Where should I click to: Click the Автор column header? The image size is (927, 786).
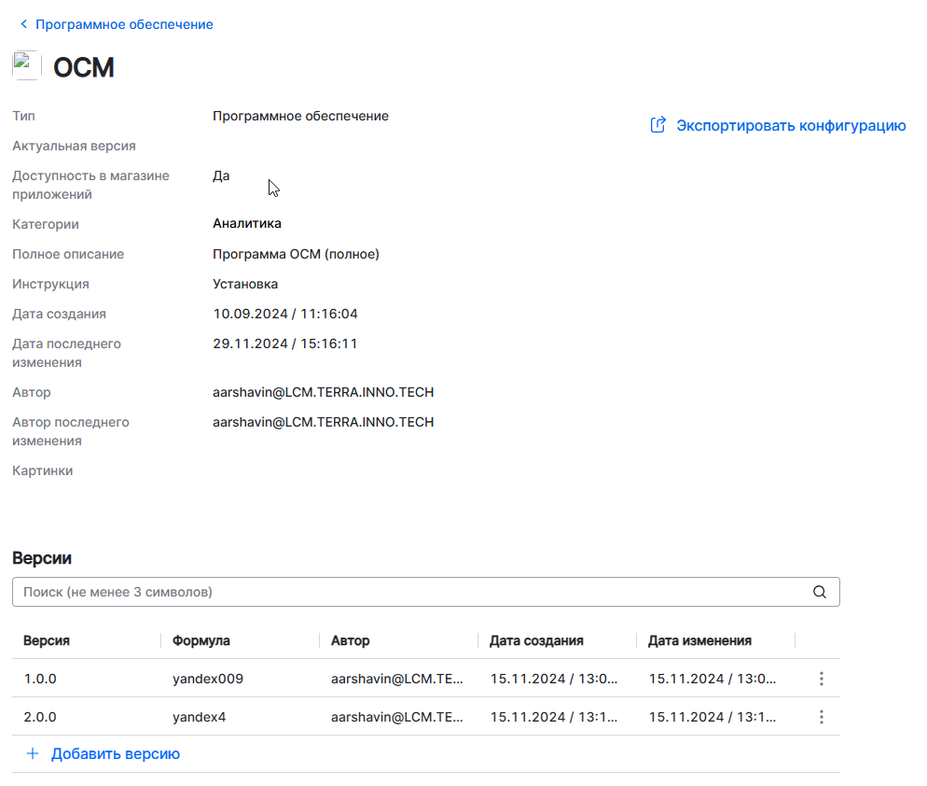click(x=350, y=640)
